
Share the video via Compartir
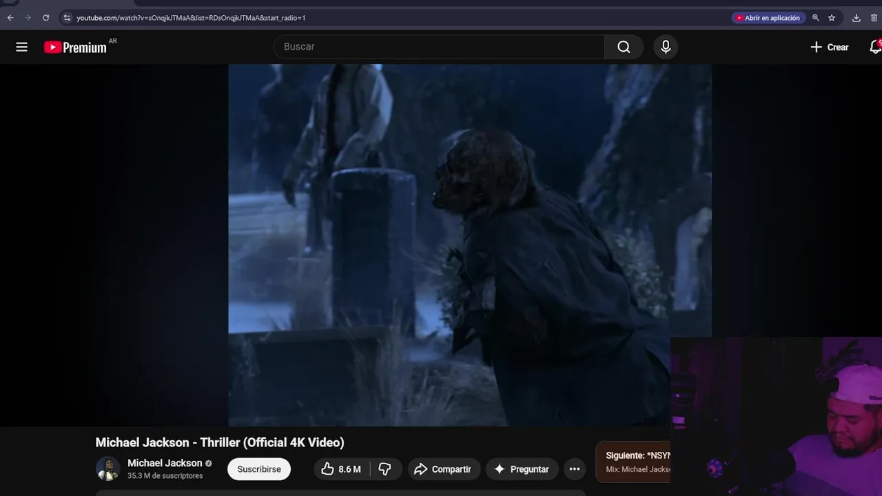coord(442,469)
